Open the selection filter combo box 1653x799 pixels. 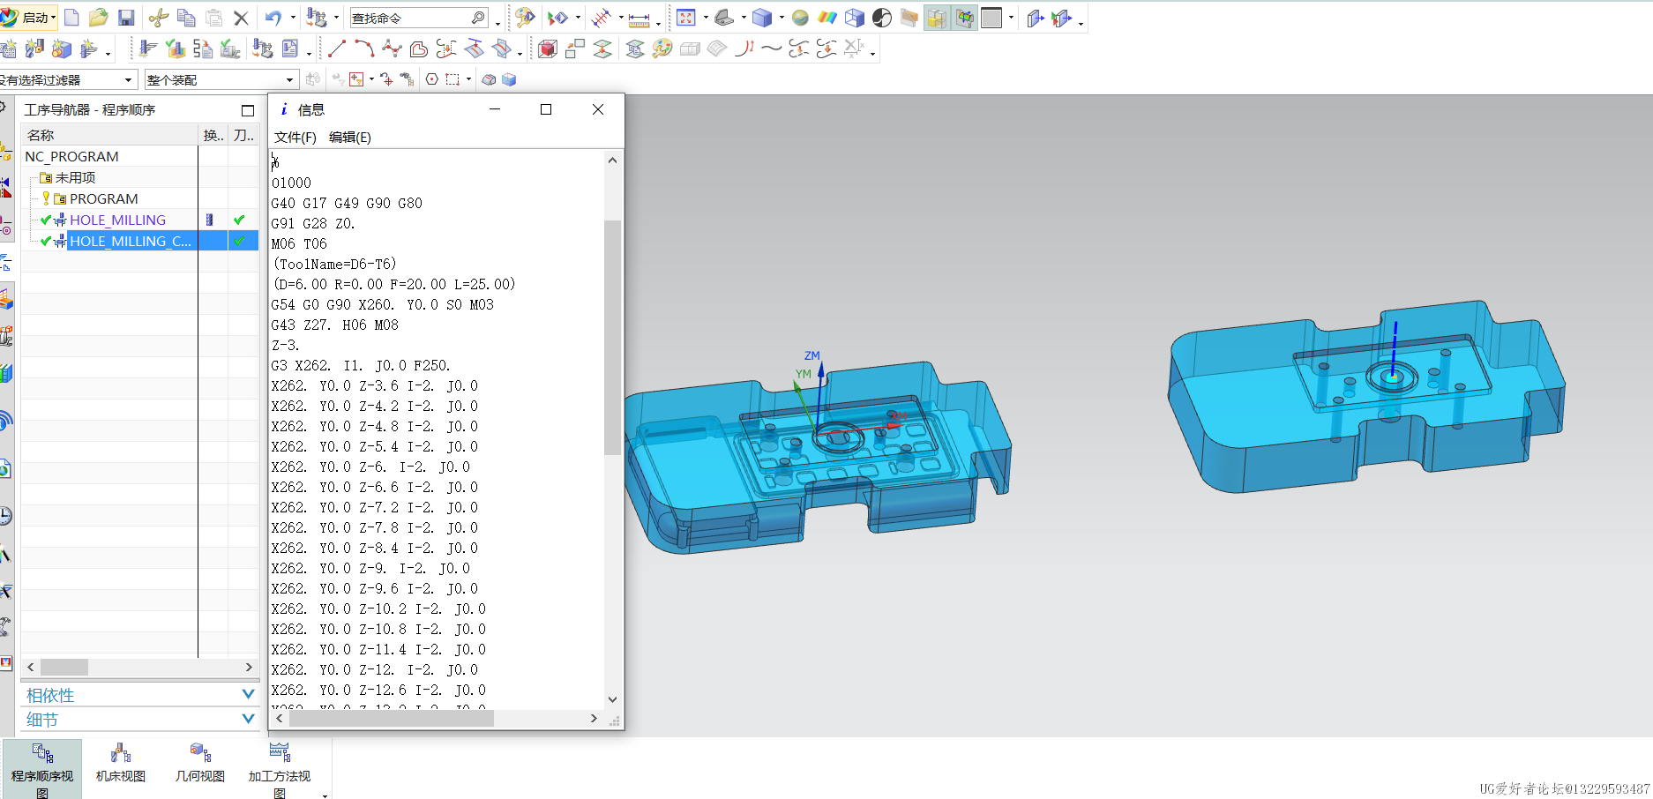(x=68, y=79)
